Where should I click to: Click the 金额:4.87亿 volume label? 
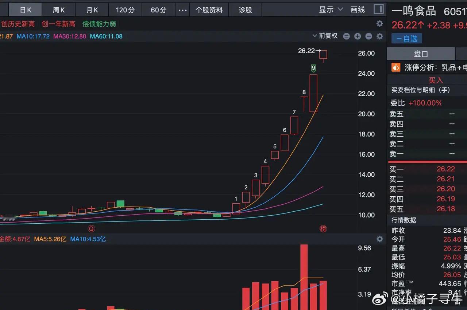(x=15, y=239)
